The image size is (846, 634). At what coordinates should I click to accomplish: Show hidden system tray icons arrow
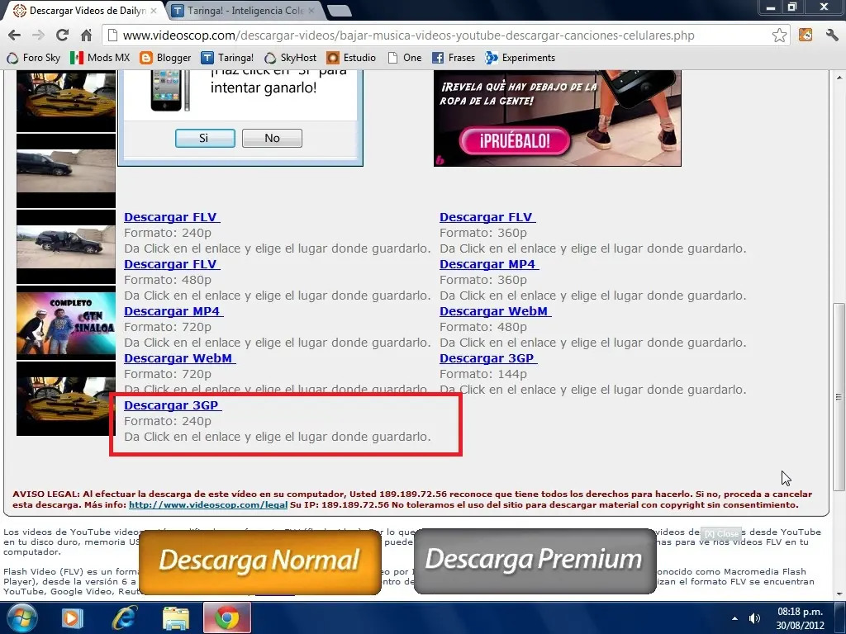tap(734, 618)
